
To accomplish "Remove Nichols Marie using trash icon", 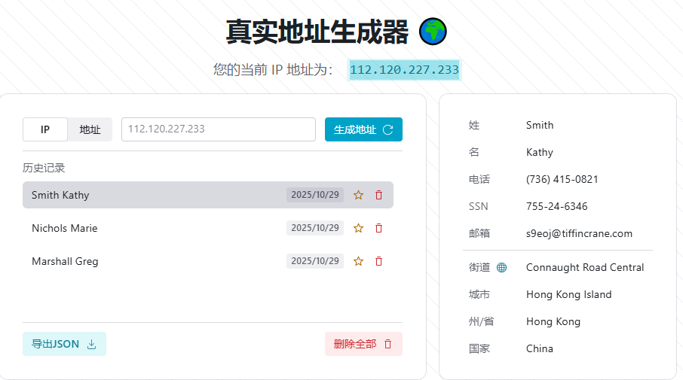I will click(x=378, y=228).
